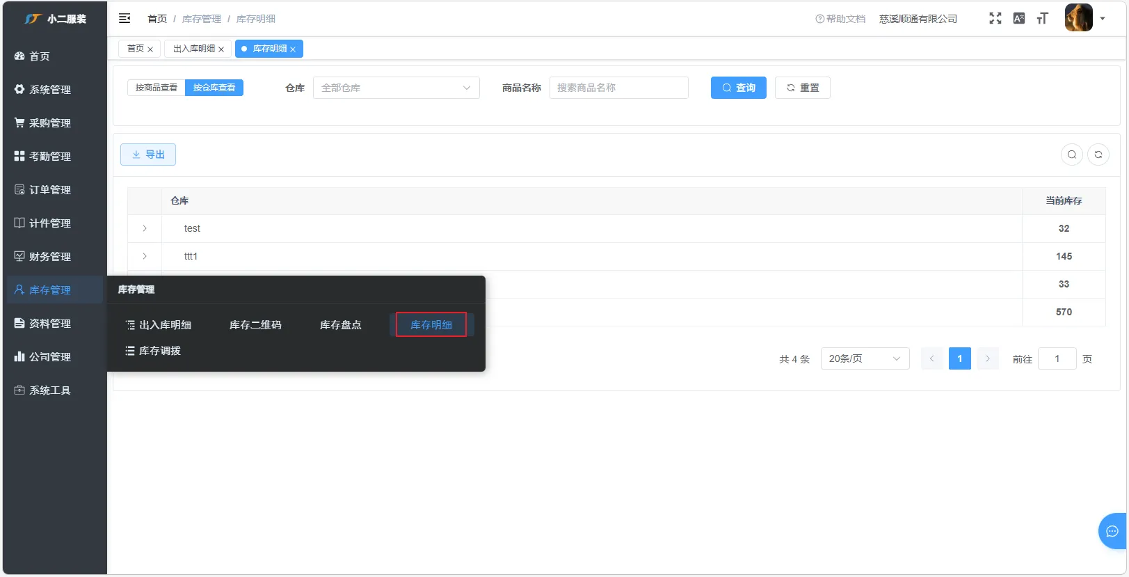Toggle search panel with magnifier icon
This screenshot has height=577, width=1129.
click(1072, 155)
